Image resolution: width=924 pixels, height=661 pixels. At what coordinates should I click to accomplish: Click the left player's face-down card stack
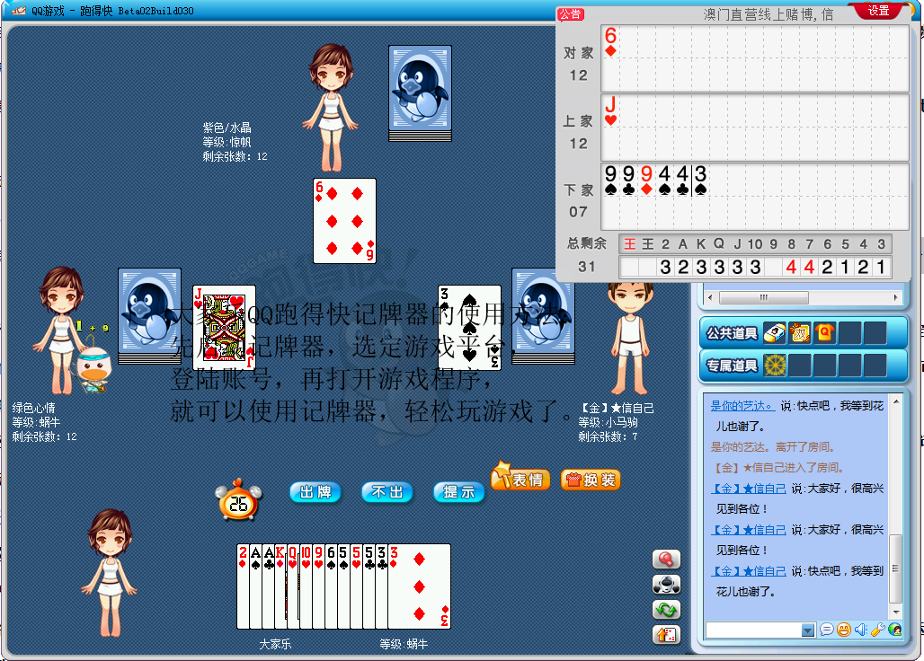point(150,316)
